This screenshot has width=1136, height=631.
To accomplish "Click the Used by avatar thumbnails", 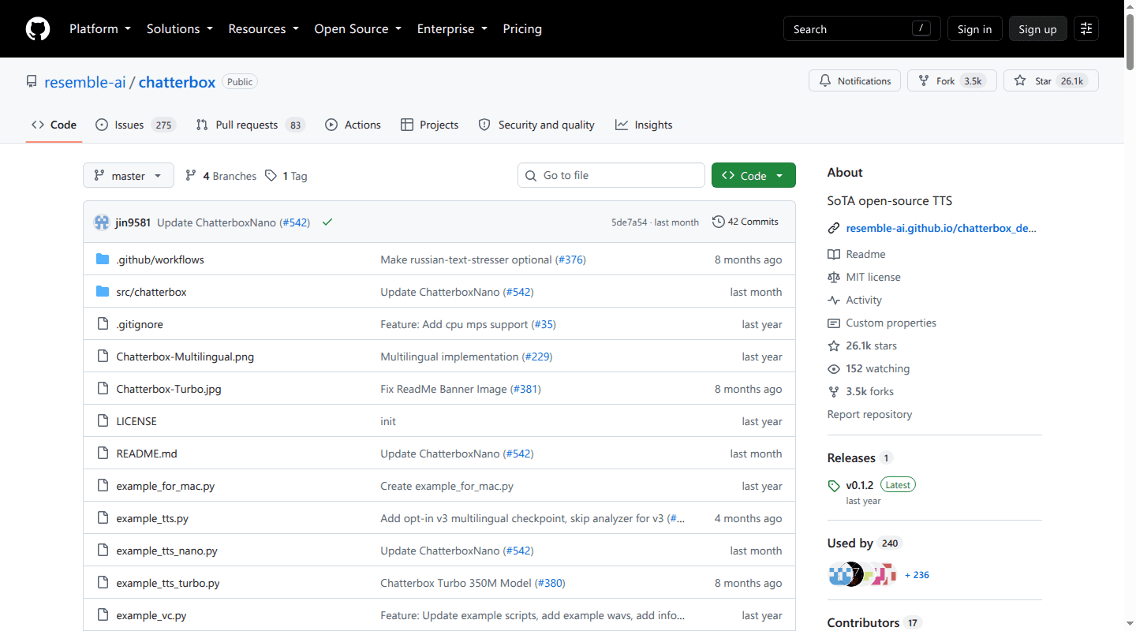I will tap(863, 575).
